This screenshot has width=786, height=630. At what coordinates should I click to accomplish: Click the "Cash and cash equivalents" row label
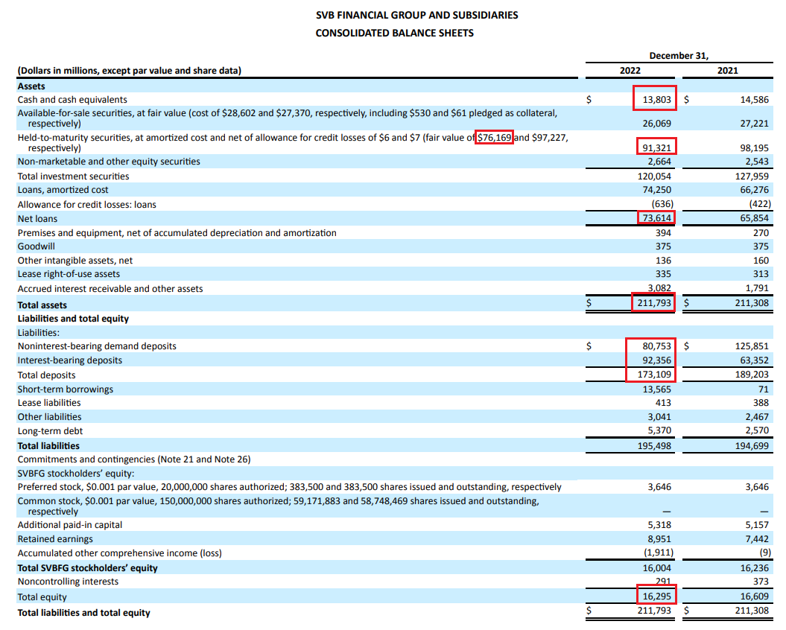tap(72, 99)
